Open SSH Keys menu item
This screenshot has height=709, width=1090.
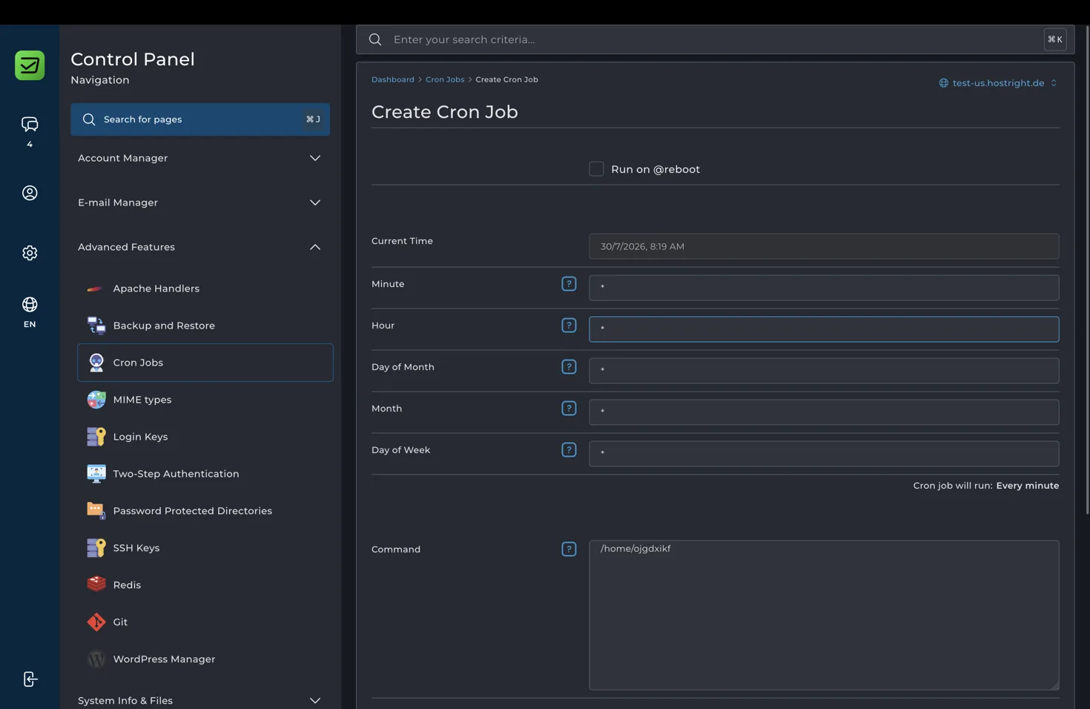(x=205, y=548)
